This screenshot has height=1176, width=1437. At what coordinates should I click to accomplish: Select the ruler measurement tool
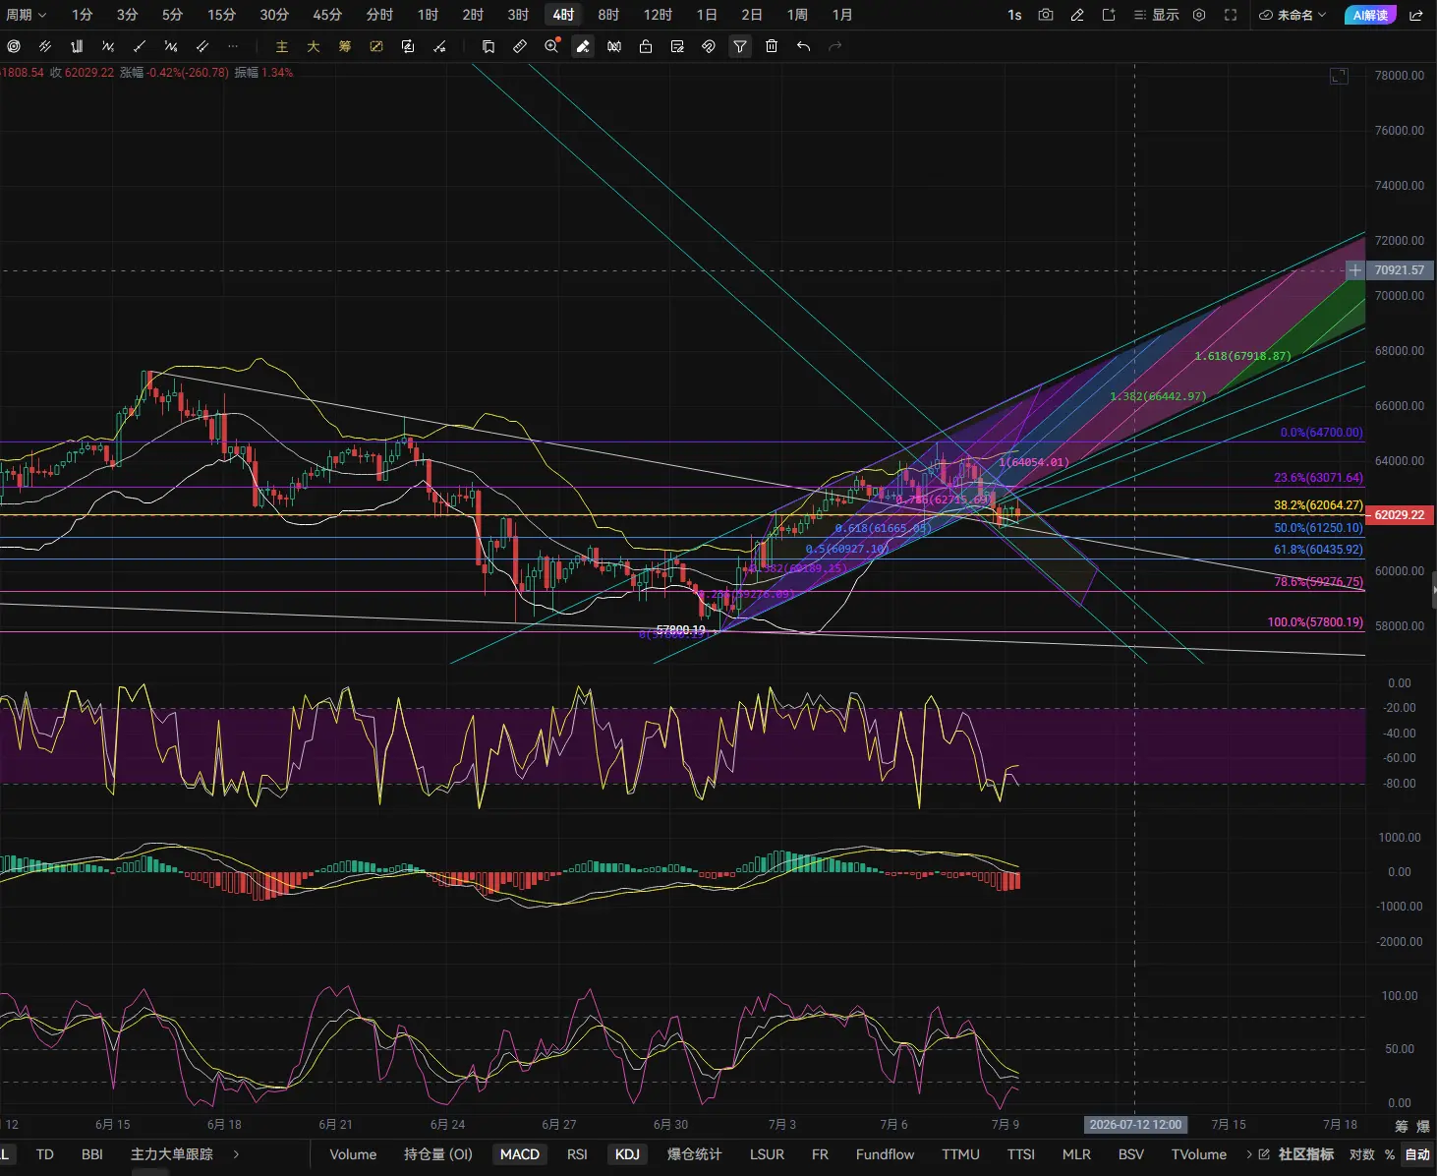pos(520,46)
